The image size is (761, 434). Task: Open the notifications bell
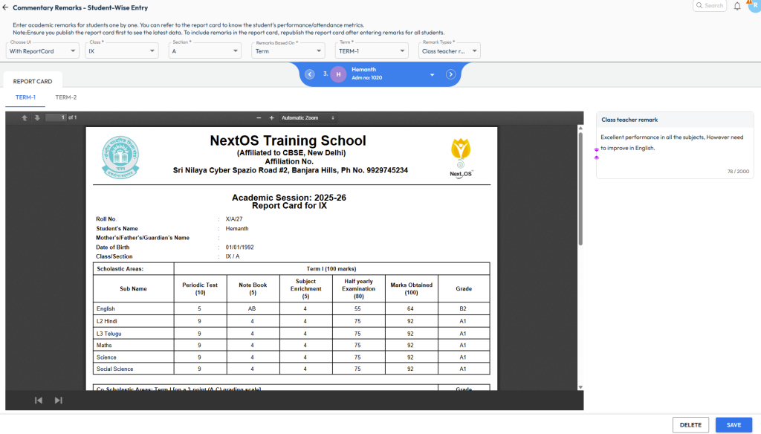point(737,6)
